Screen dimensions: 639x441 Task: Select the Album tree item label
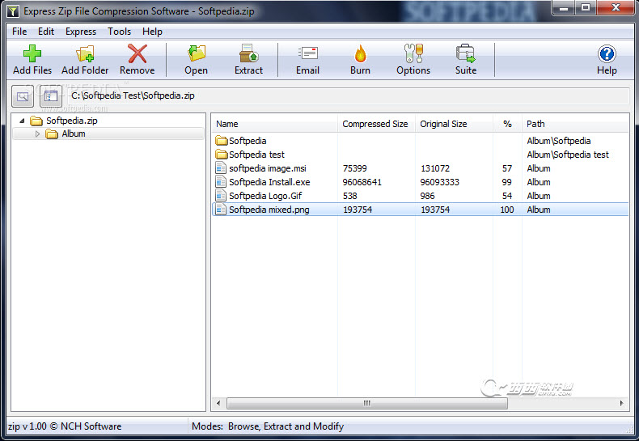click(74, 134)
